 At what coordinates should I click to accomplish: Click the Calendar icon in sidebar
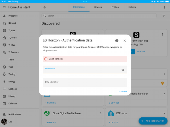tap(4, 104)
